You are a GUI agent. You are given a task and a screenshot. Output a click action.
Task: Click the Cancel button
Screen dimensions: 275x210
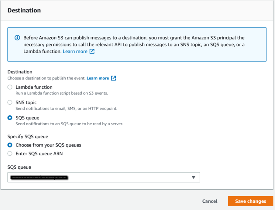point(210,201)
